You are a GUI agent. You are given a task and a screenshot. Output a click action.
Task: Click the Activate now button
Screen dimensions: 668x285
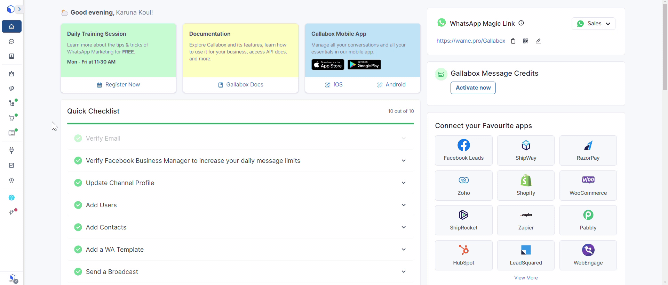(x=473, y=88)
